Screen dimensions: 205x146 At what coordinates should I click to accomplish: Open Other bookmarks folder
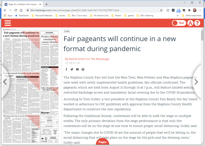192,15
